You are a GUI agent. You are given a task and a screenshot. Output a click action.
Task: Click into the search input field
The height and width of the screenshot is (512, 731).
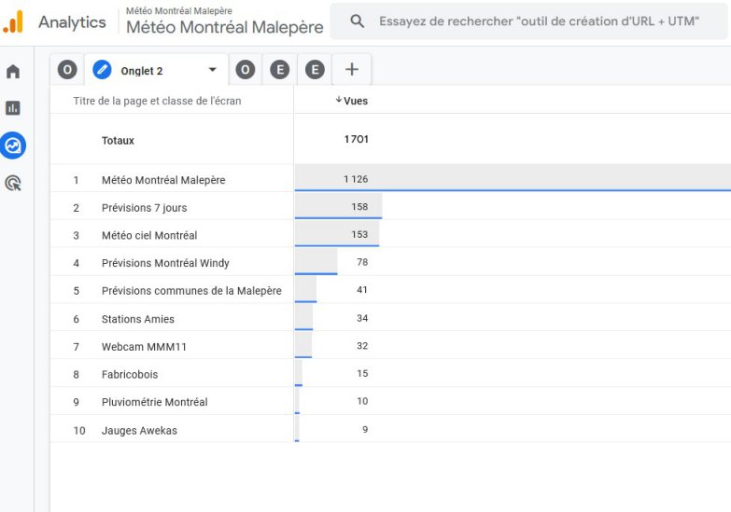click(x=539, y=21)
